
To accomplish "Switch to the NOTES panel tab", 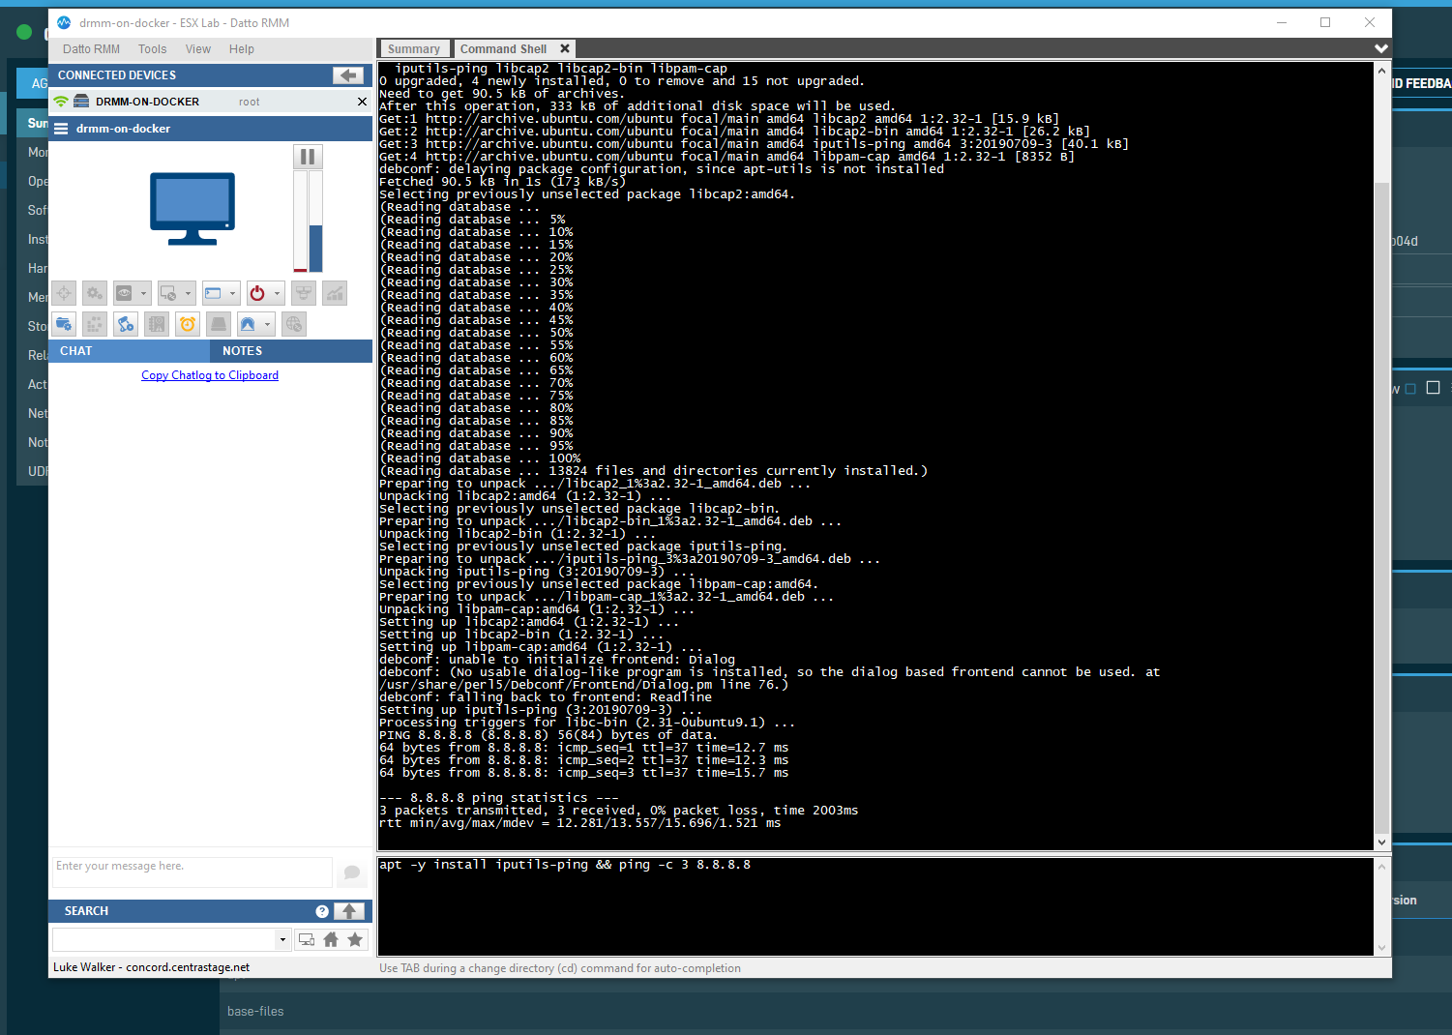I will point(291,351).
